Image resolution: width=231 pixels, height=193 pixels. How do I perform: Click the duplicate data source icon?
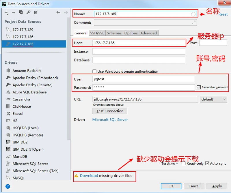click(x=21, y=12)
